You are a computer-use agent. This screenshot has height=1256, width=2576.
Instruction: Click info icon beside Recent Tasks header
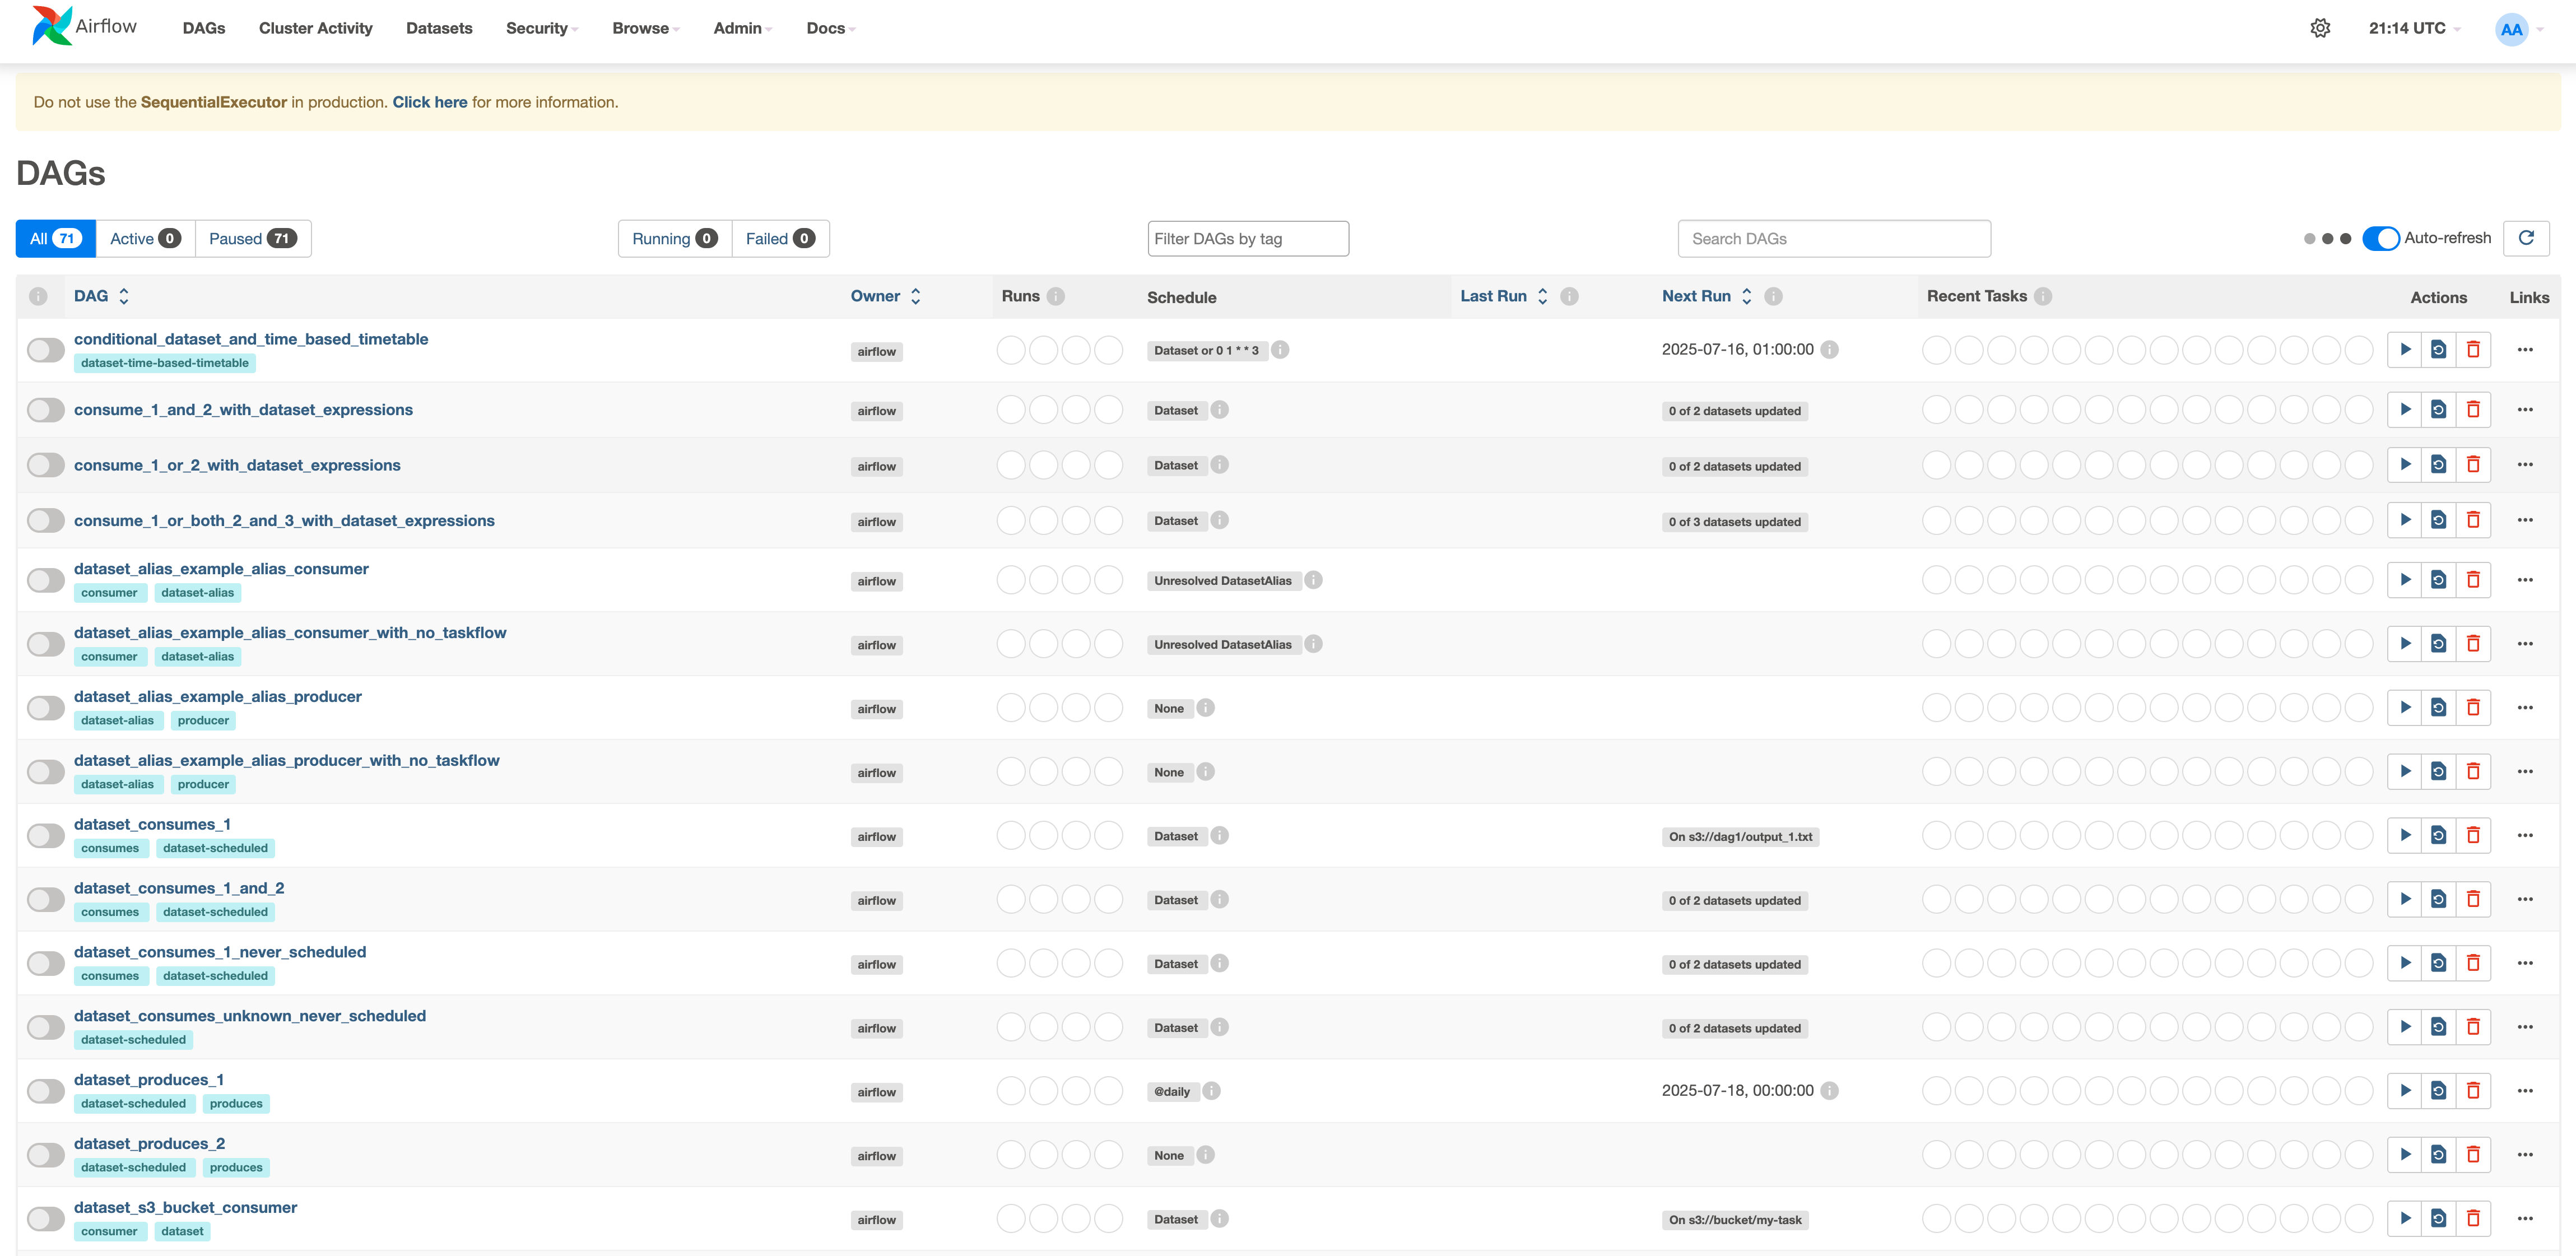pos(2043,296)
